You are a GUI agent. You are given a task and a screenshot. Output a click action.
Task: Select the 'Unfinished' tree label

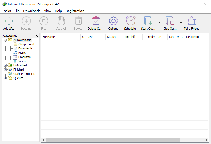[20, 65]
